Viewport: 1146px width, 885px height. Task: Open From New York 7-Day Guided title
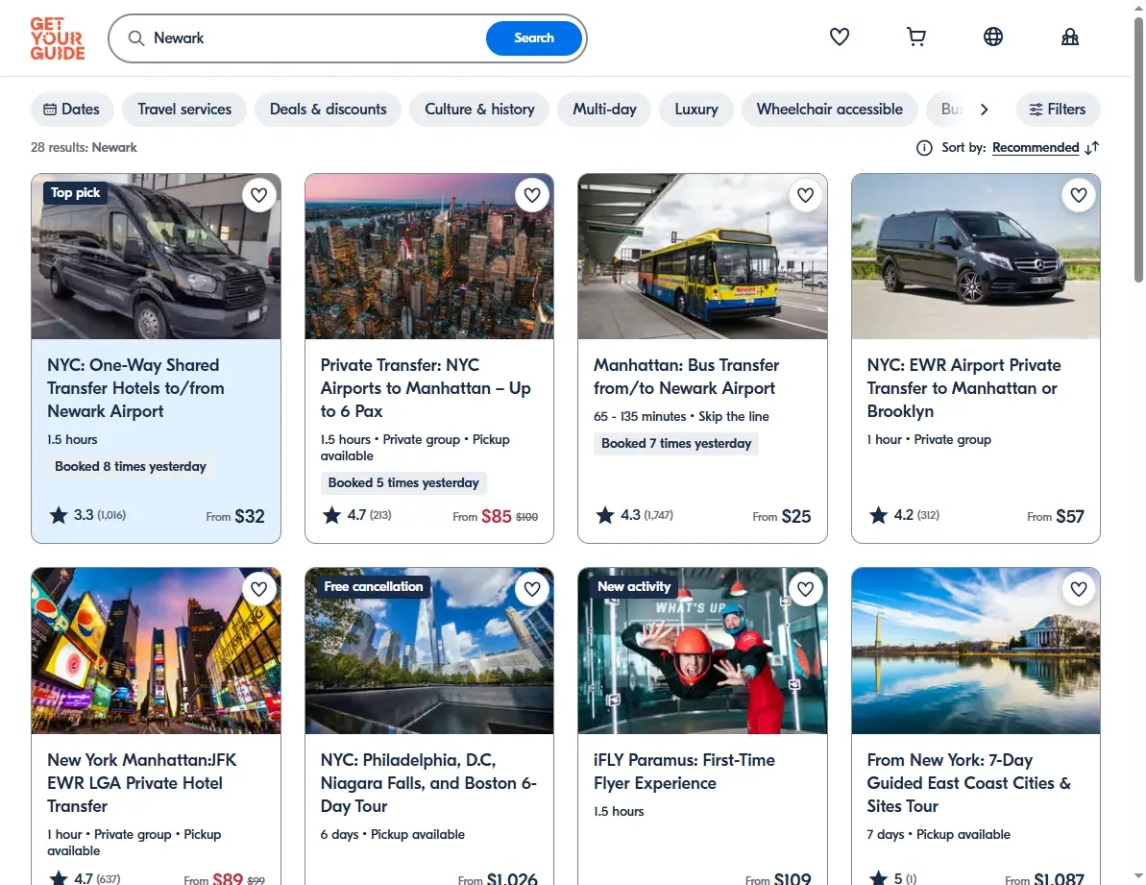click(x=969, y=783)
